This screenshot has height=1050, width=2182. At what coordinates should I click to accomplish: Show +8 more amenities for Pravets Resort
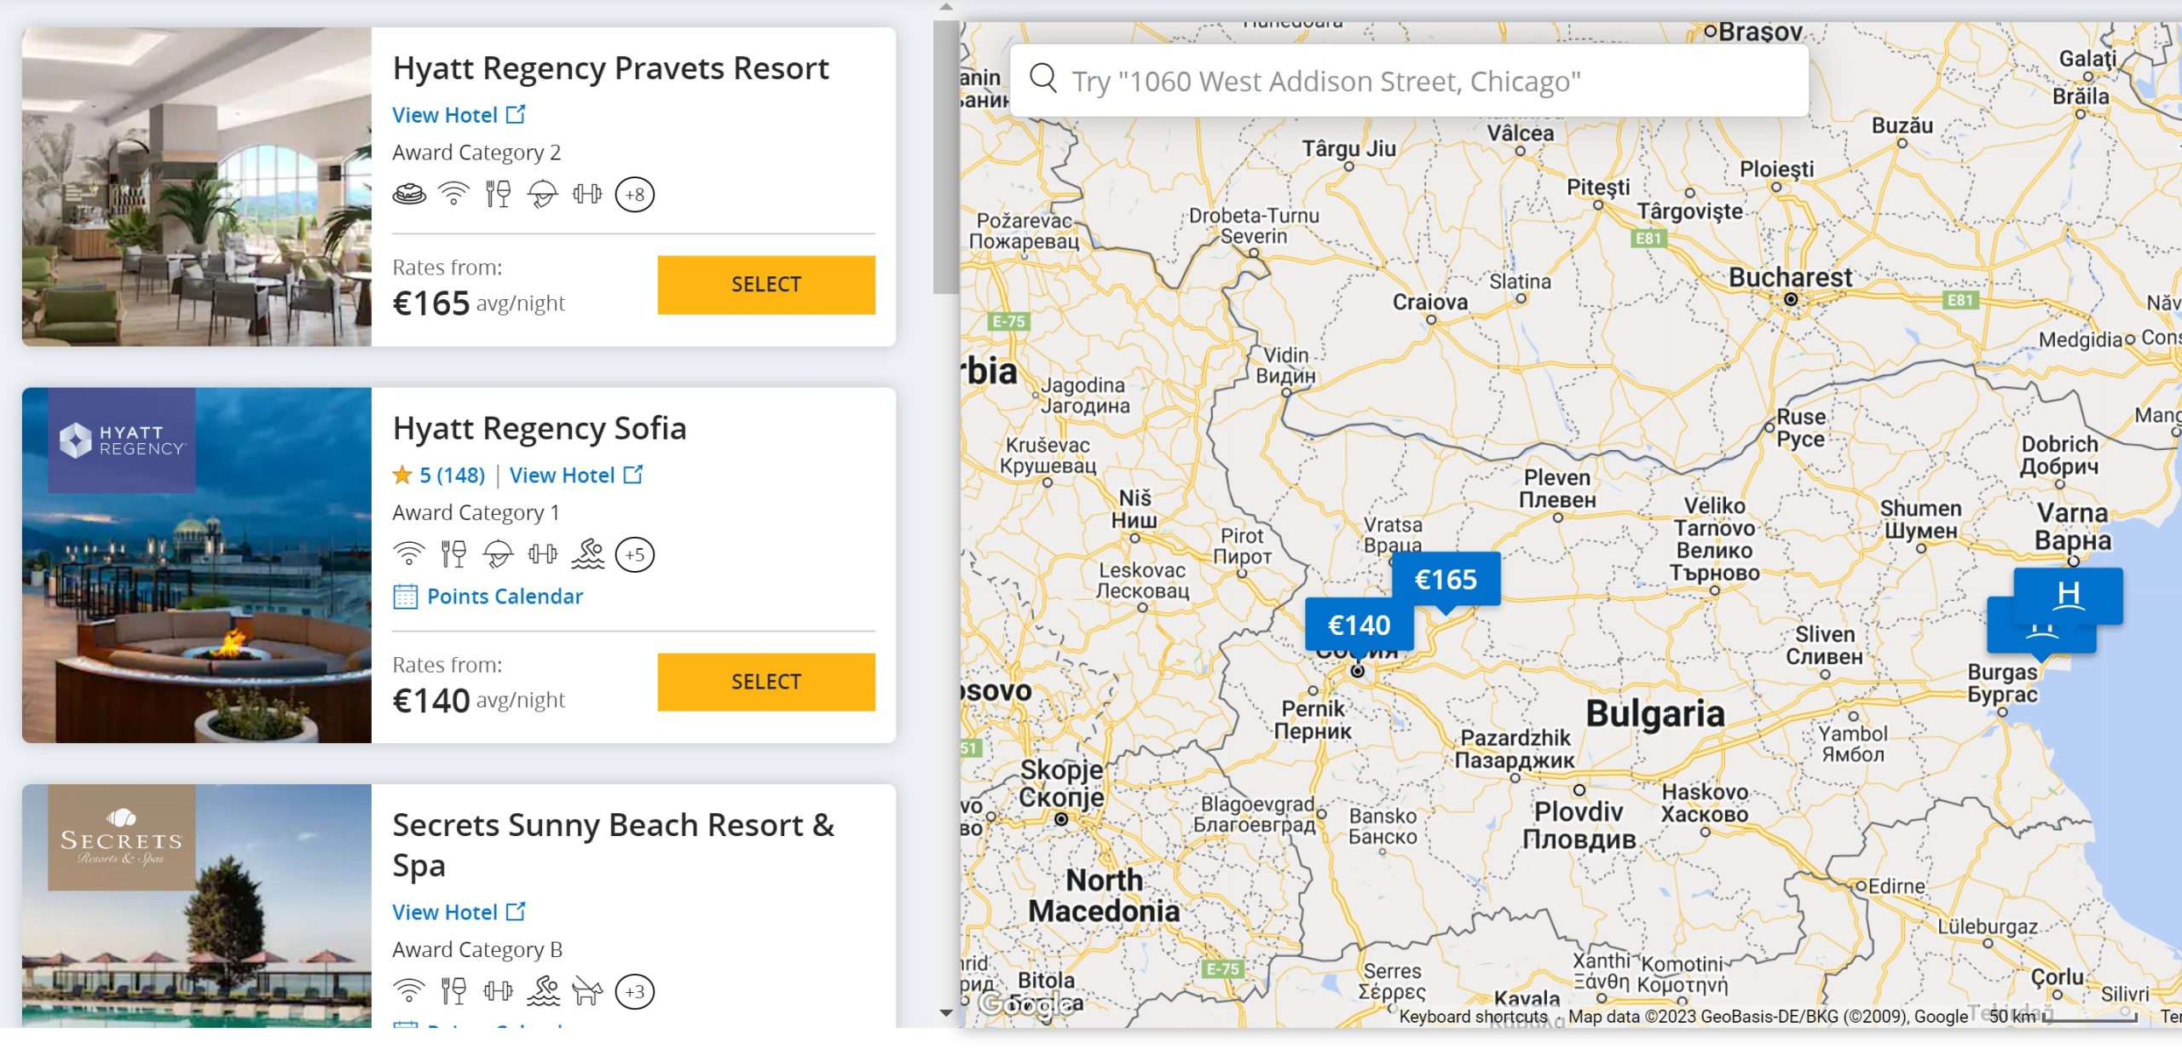[635, 194]
